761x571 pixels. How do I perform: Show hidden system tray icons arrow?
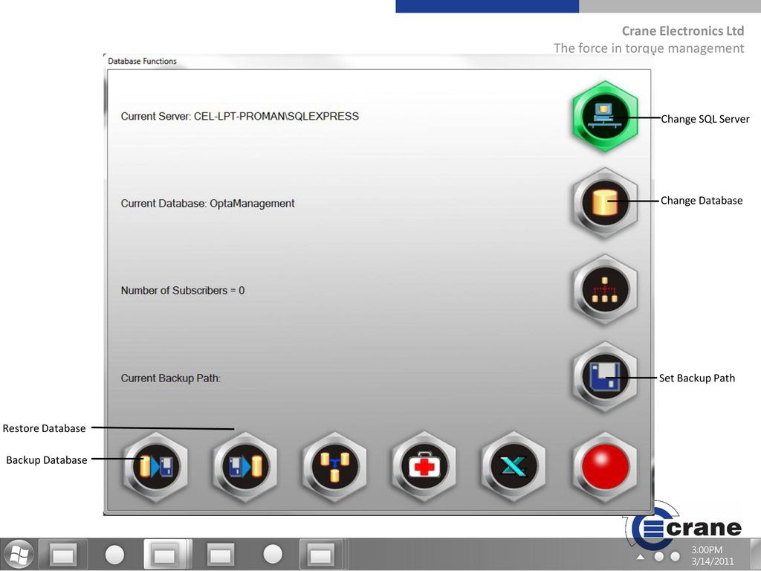pos(641,556)
